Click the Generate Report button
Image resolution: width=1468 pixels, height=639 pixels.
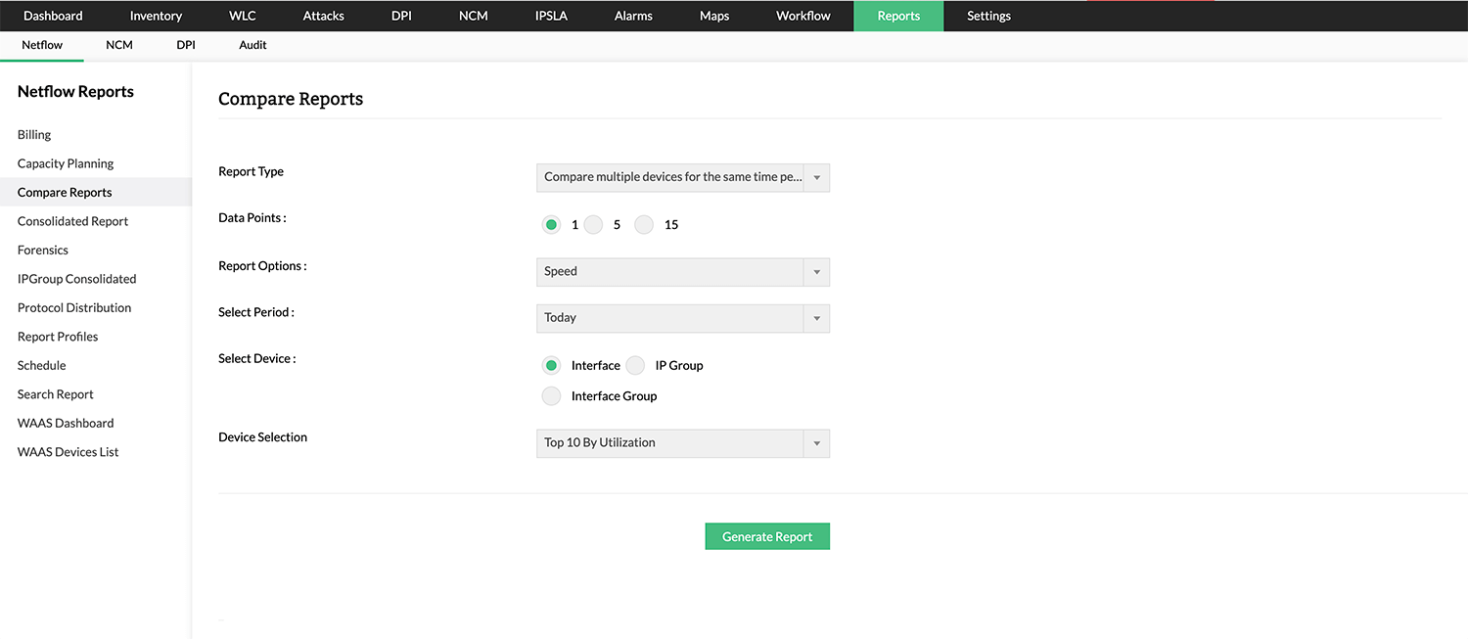[x=767, y=535]
